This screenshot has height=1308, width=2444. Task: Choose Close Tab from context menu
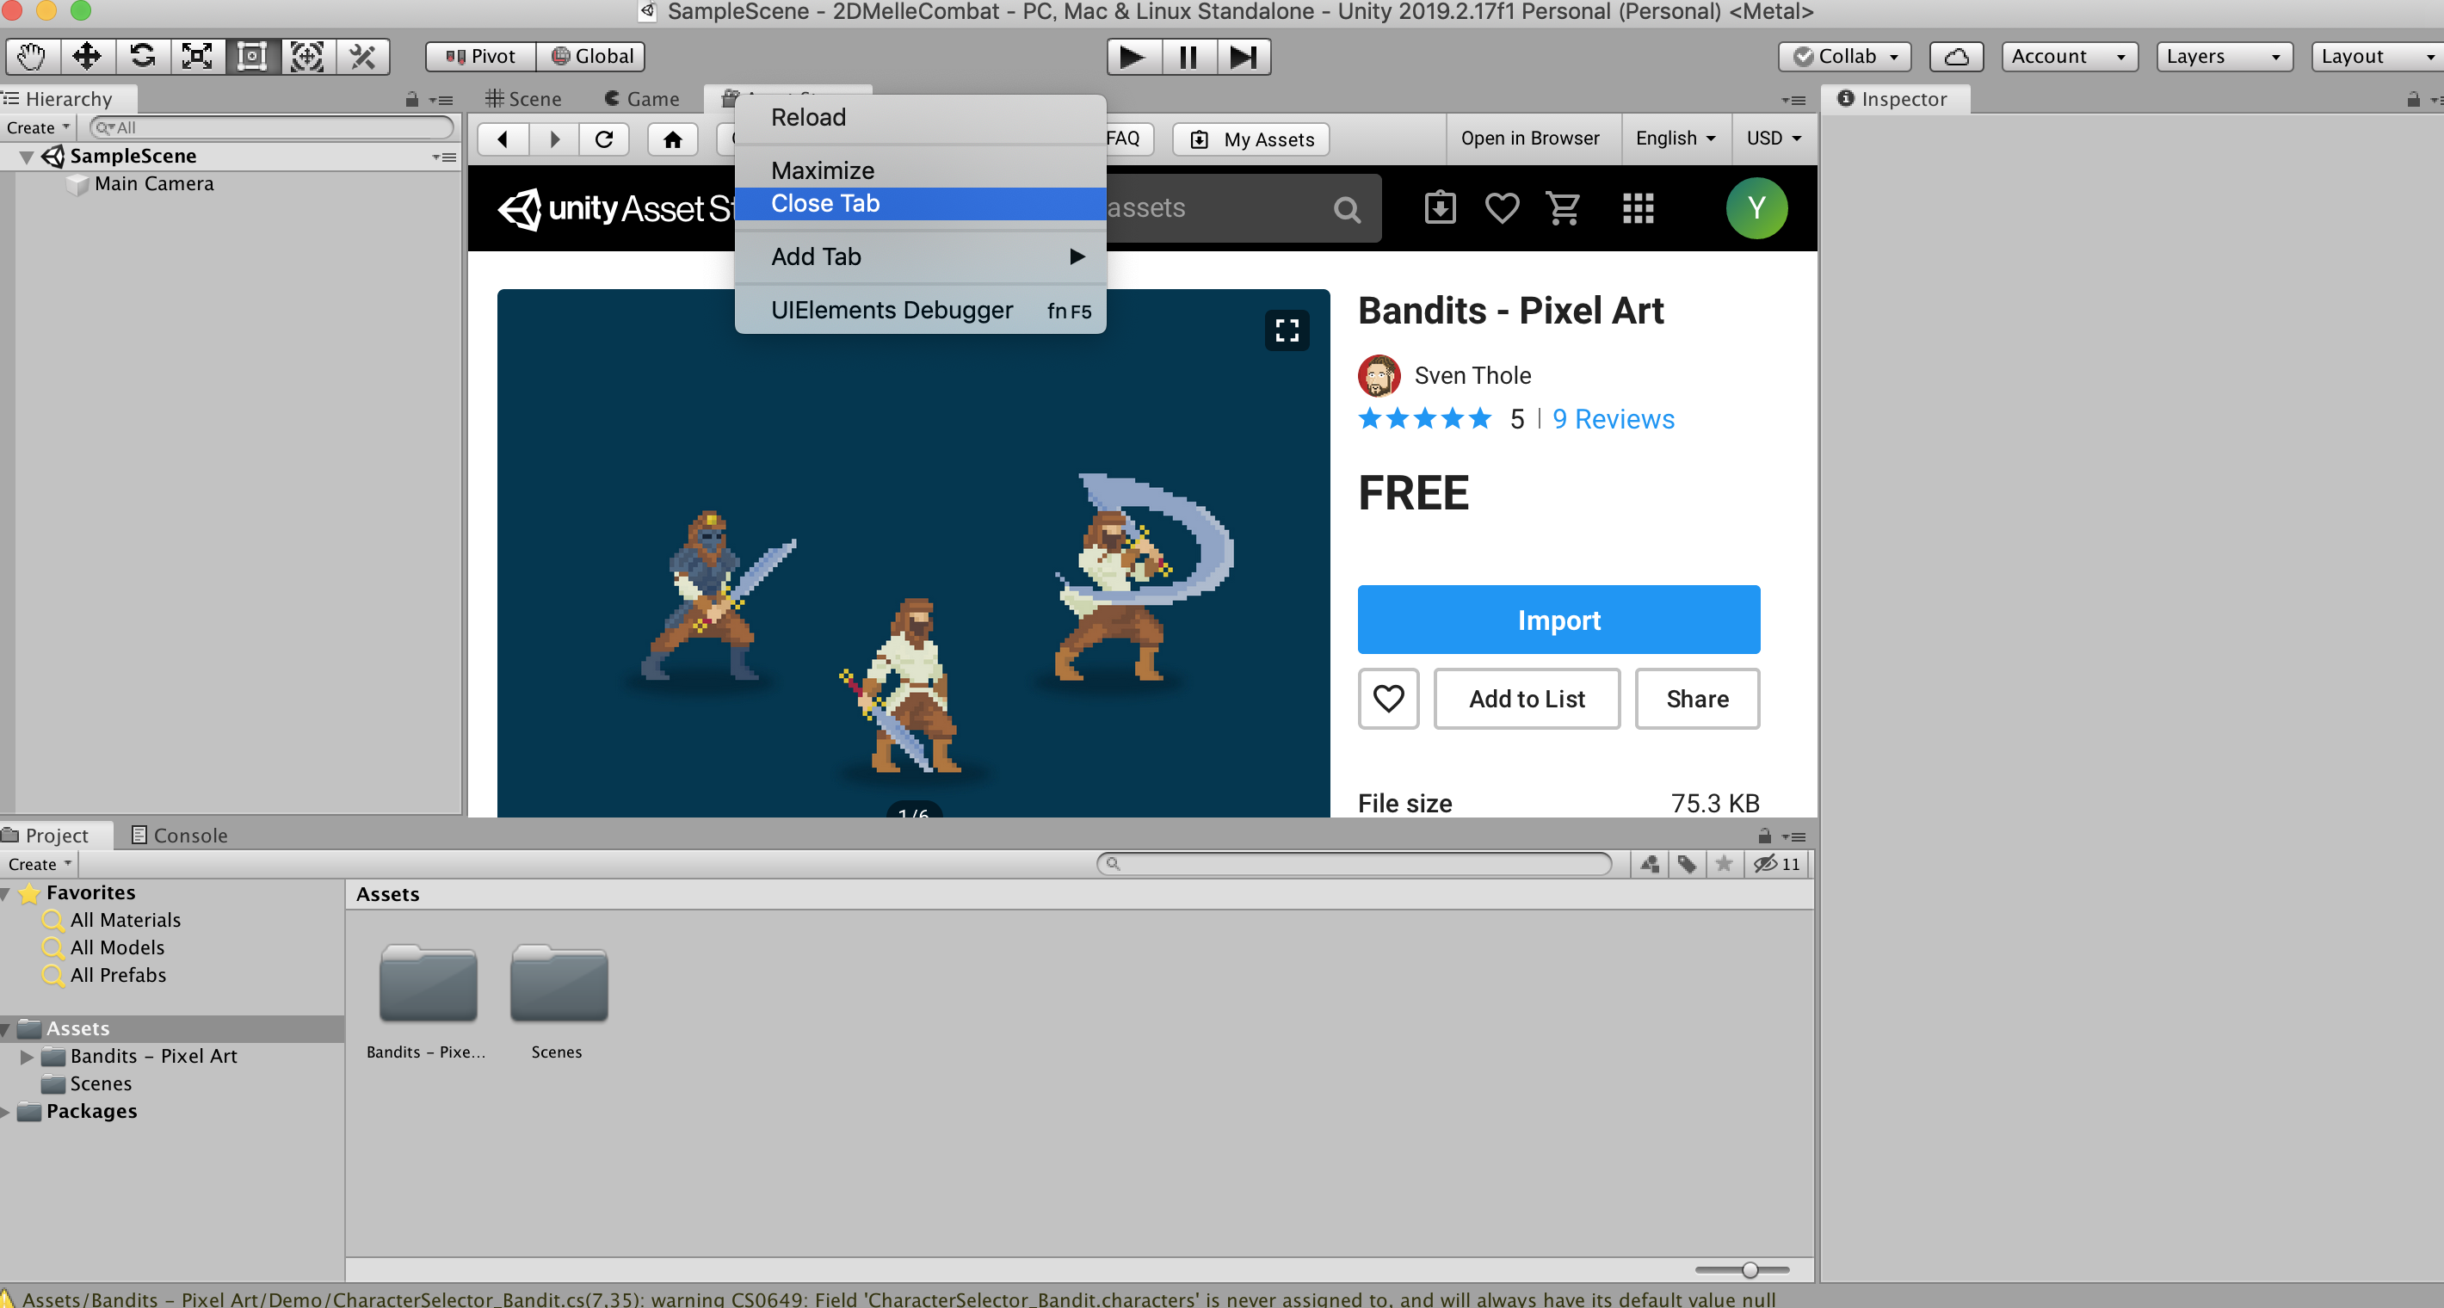click(825, 203)
